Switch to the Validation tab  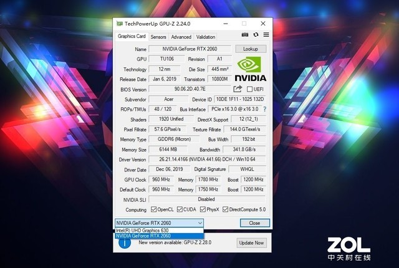(206, 37)
